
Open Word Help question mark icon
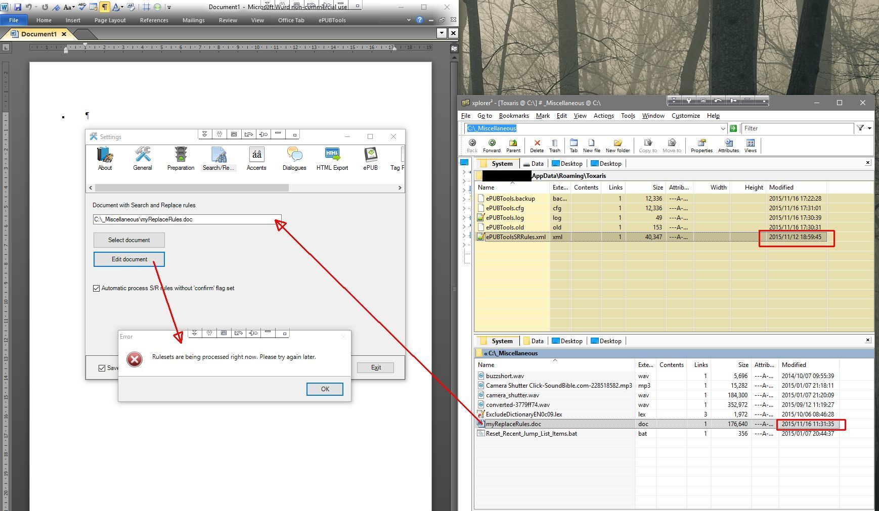click(419, 20)
